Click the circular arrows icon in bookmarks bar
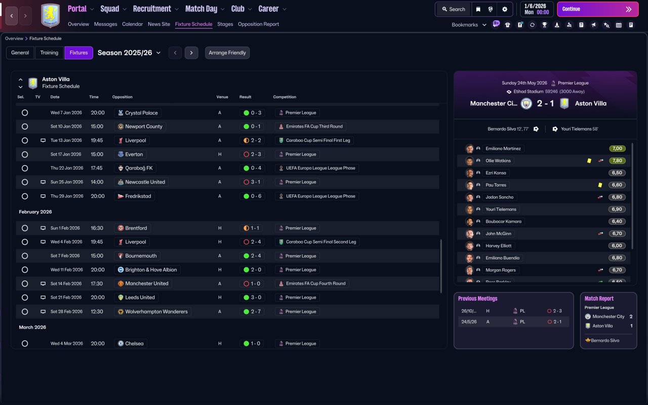Image resolution: width=648 pixels, height=405 pixels. 532,25
